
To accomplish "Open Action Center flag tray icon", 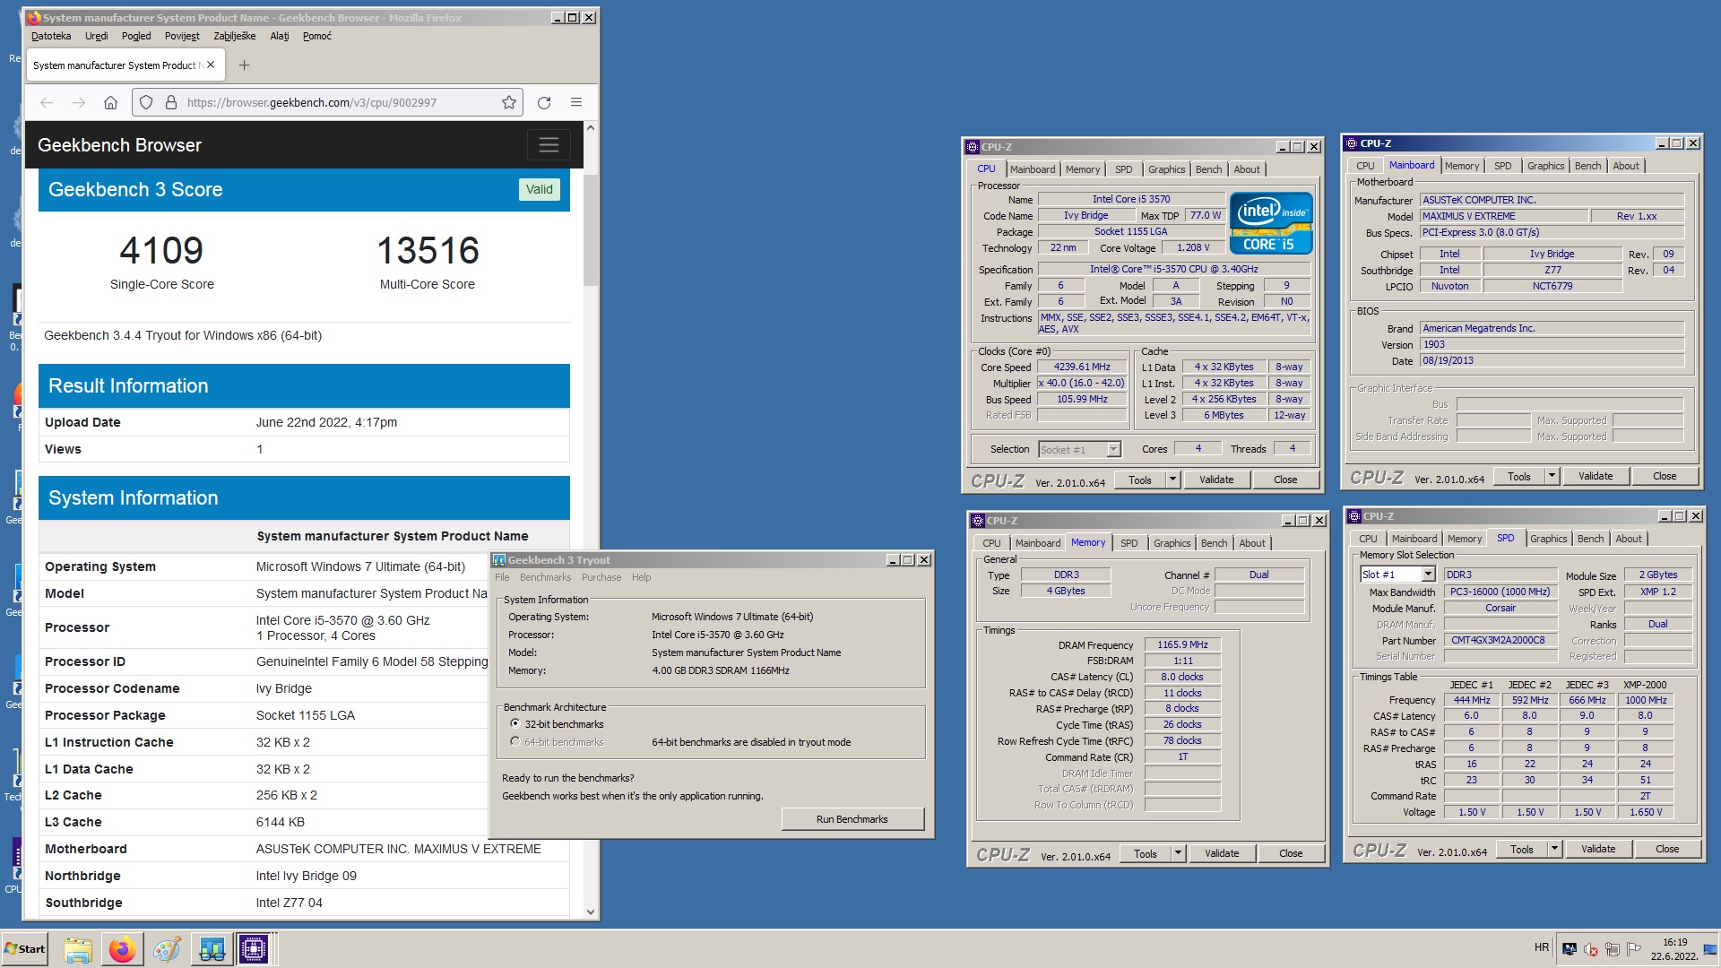I will click(x=1634, y=949).
